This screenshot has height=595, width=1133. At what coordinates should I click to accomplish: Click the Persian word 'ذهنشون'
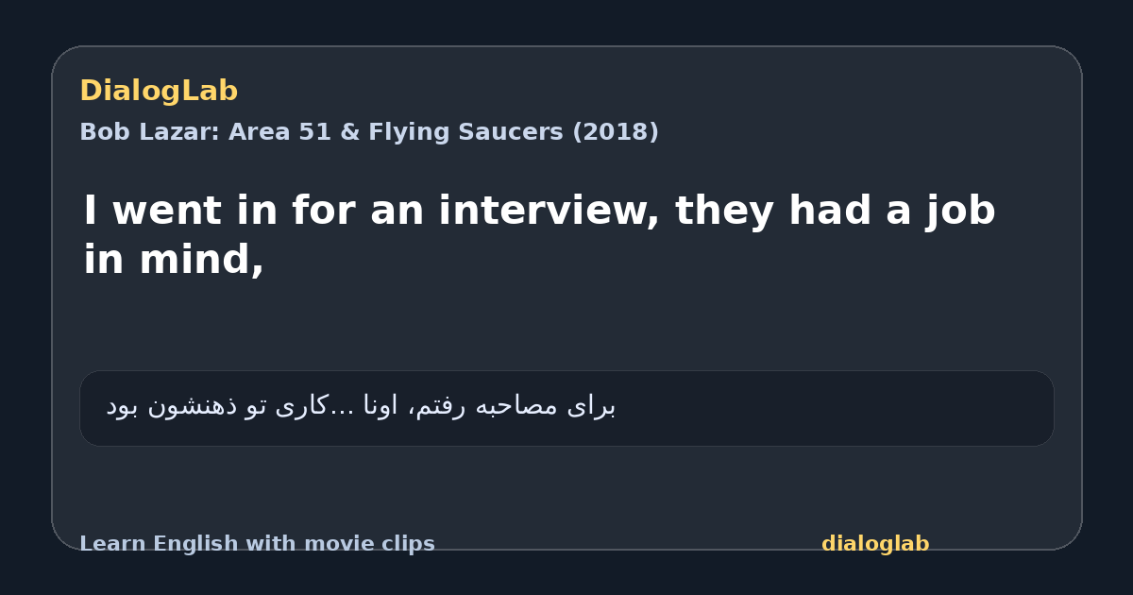pos(193,407)
